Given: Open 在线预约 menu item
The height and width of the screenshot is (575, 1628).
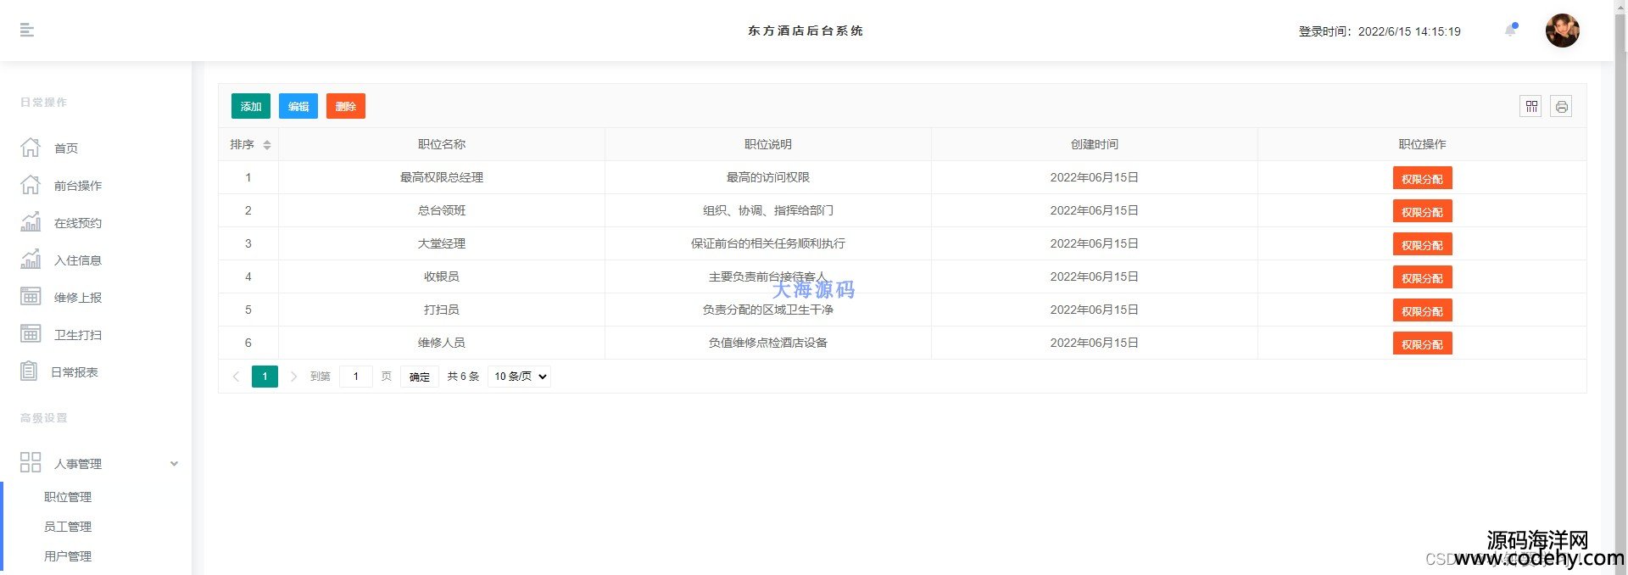Looking at the screenshot, I should point(78,223).
